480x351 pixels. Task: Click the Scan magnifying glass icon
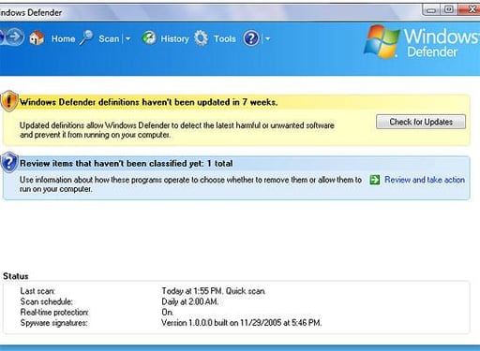(x=86, y=37)
